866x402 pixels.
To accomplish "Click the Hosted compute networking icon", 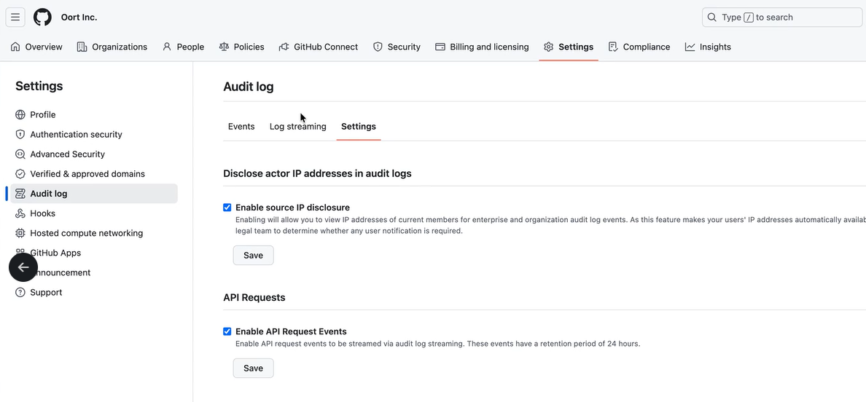I will (x=20, y=233).
